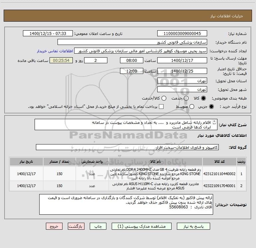Click the چاپ print button
Viewport: 256px width, 248px height.
(98, 226)
